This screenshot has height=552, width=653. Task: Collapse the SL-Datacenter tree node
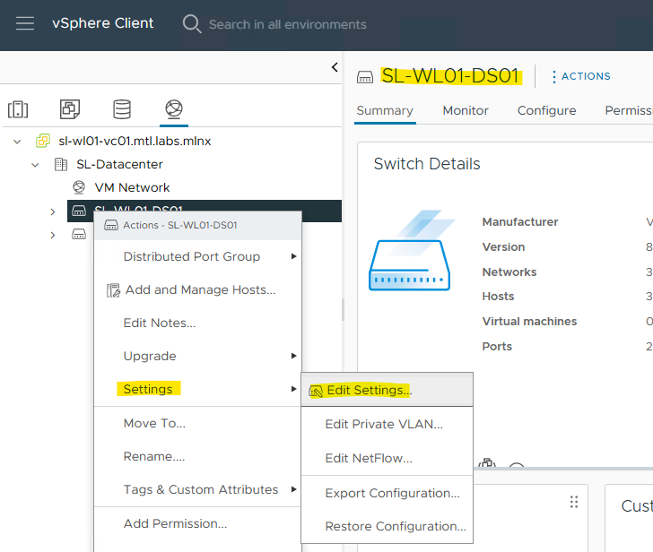tap(35, 165)
